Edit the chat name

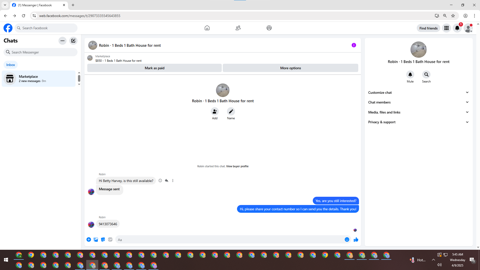tap(231, 111)
